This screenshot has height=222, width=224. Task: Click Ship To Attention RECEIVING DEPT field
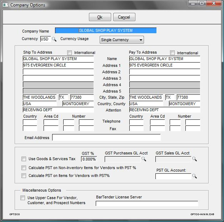pyautogui.click(x=58, y=110)
